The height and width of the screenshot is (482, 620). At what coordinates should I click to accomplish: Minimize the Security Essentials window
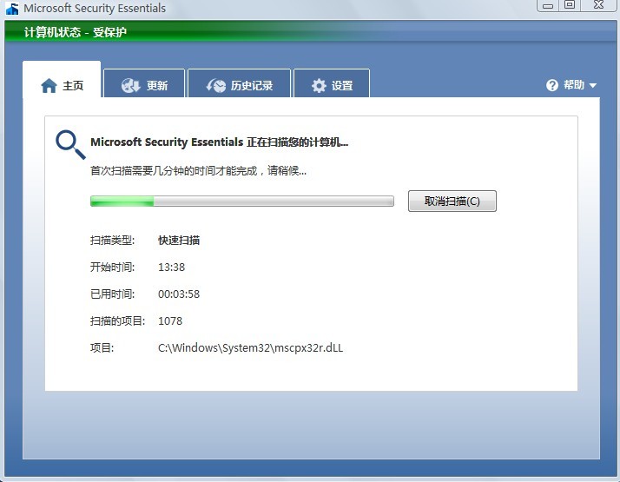click(x=547, y=5)
